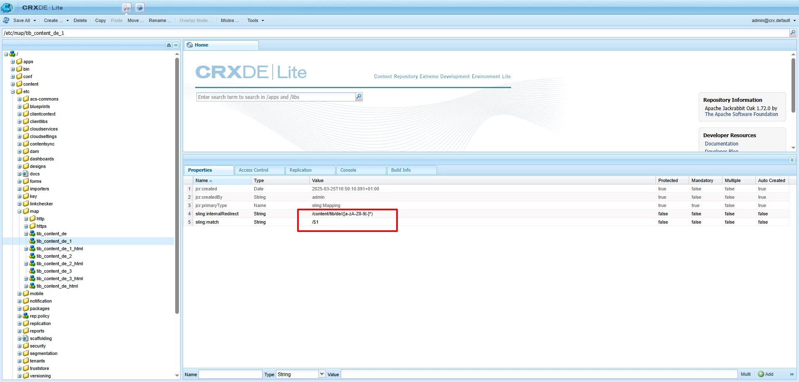Click the key folder icon
The image size is (799, 382).
click(26, 196)
